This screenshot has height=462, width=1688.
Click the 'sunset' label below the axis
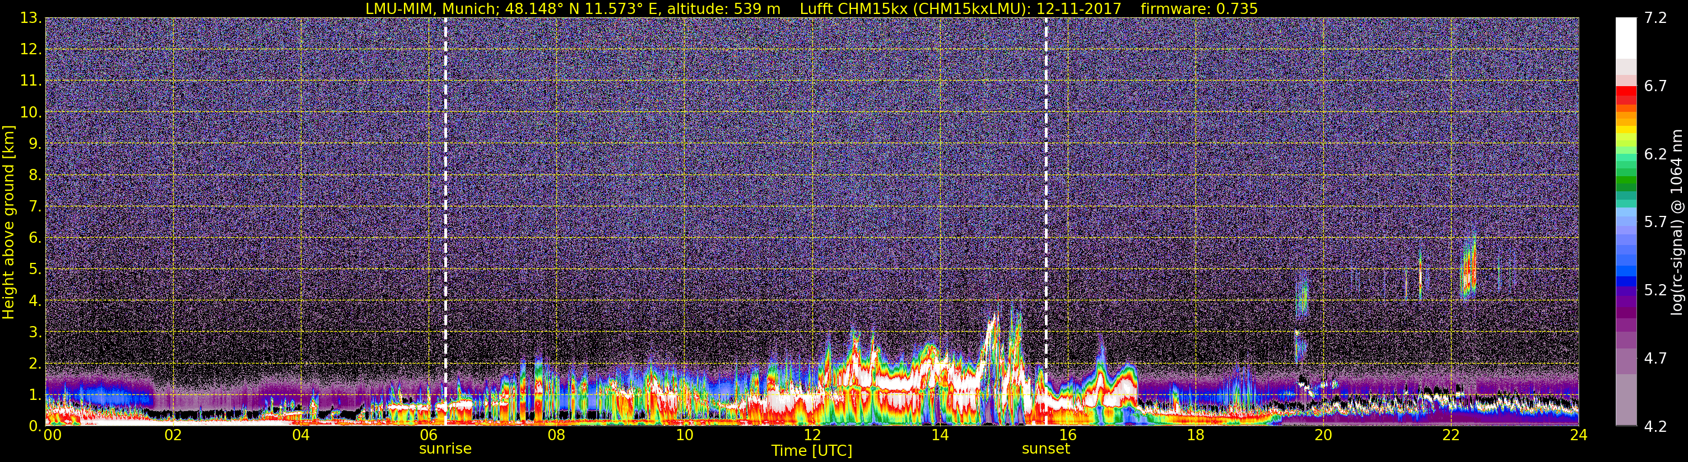coord(1046,449)
